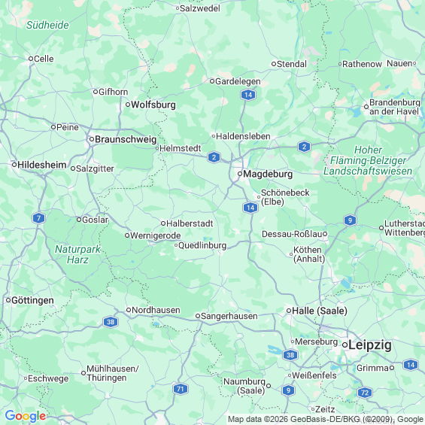Viewport: 425px width, 425px height.
Task: Click the A2 shield near Helmstedt
Action: [x=214, y=157]
